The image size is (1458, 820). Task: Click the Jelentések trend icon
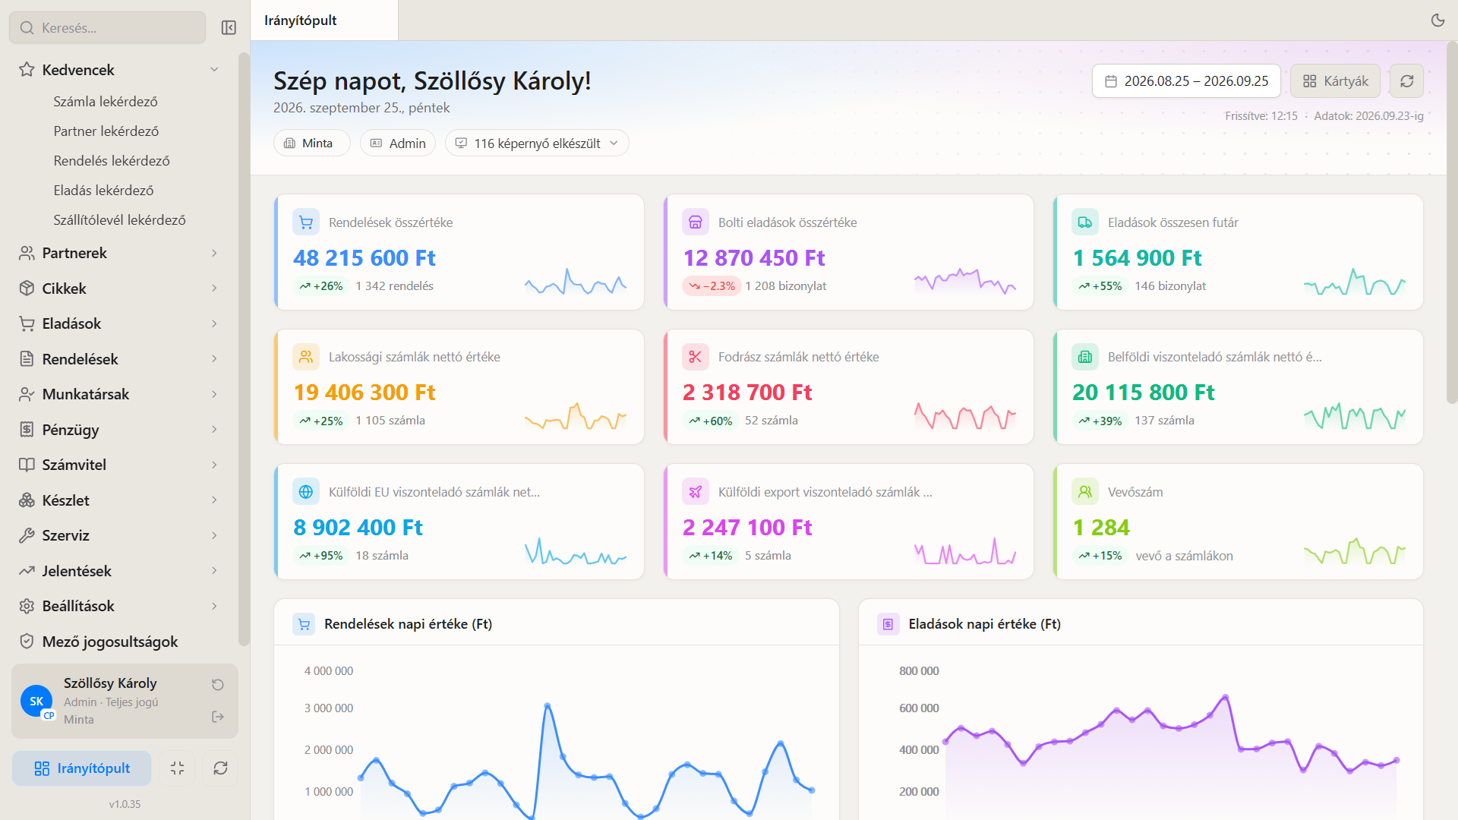coord(27,571)
